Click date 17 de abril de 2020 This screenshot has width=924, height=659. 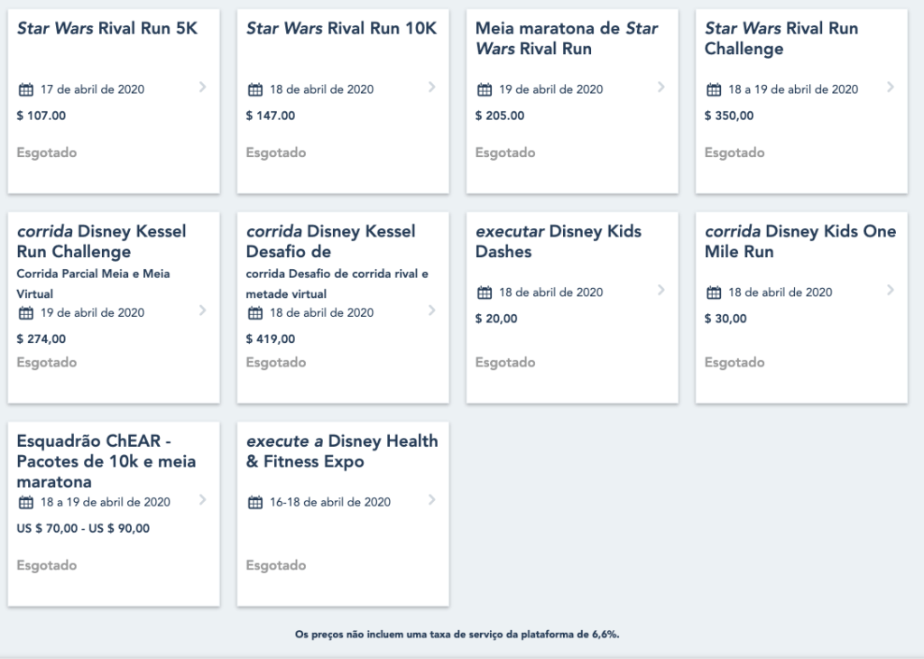(93, 89)
